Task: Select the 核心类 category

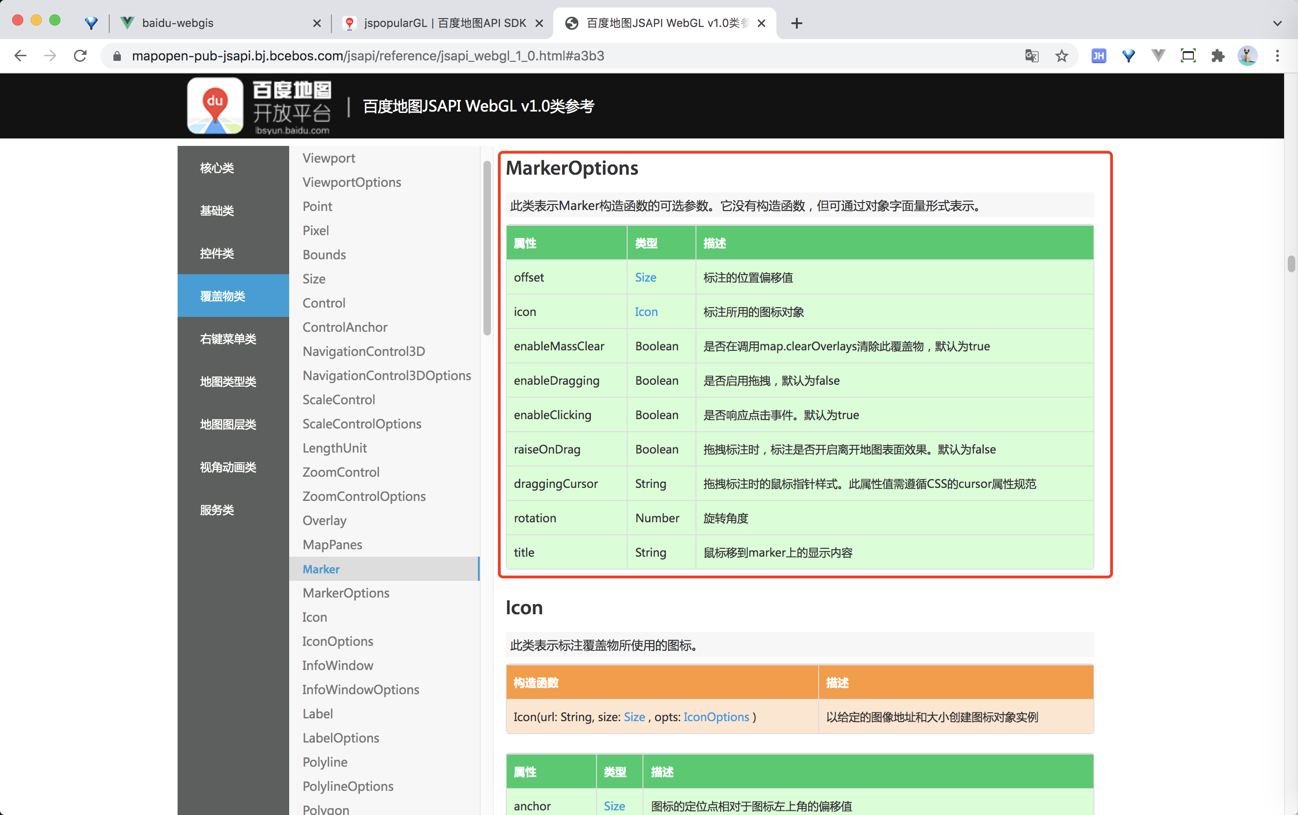Action: pos(233,168)
